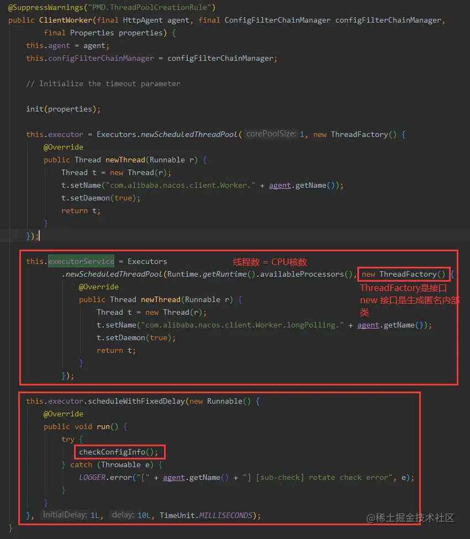Click the 'this.configFilterChainManager =' assignment line
This screenshot has width=470, height=539.
click(x=152, y=58)
